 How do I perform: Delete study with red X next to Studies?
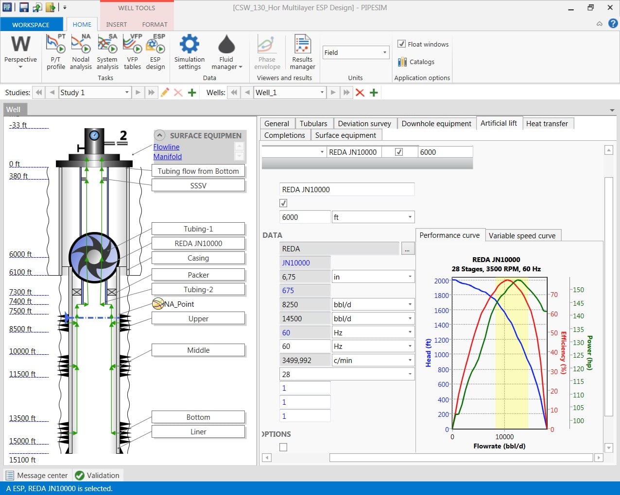(178, 92)
